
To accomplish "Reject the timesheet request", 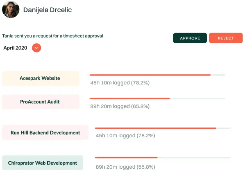I will (226, 38).
